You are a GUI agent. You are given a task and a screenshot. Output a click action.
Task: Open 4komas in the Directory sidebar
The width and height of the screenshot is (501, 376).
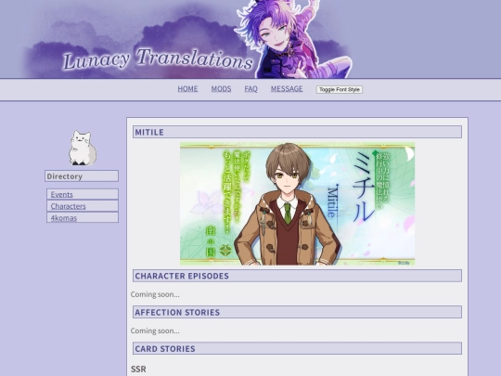coord(64,218)
